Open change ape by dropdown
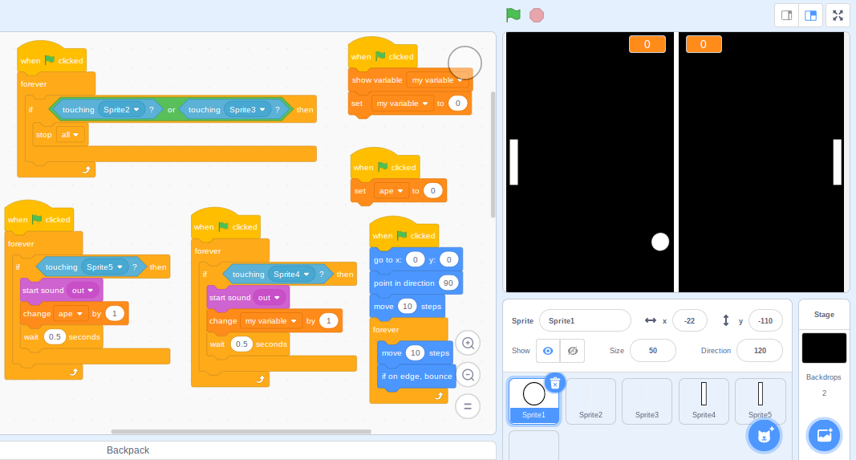Image resolution: width=856 pixels, height=460 pixels. (71, 314)
